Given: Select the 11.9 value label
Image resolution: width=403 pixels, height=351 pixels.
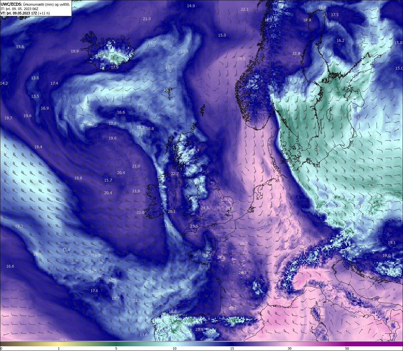Looking at the screenshot, I should point(169,67).
